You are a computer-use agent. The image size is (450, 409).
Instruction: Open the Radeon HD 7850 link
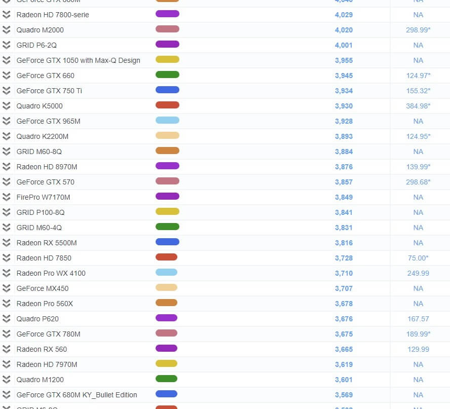point(44,258)
